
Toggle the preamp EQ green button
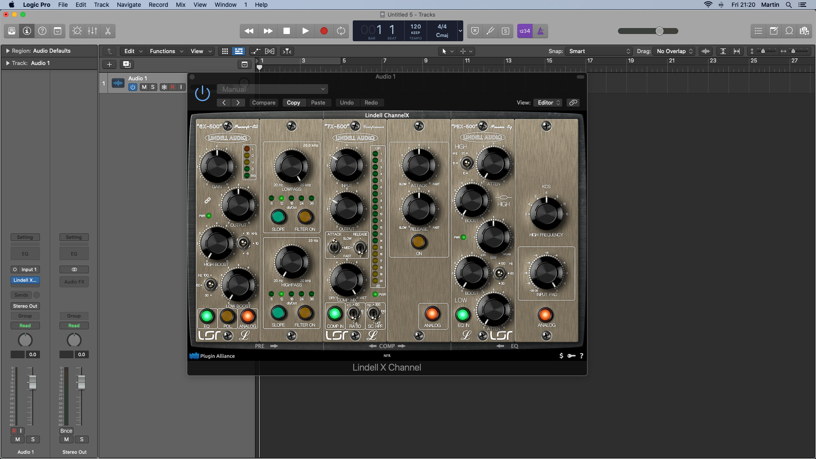pyautogui.click(x=207, y=316)
